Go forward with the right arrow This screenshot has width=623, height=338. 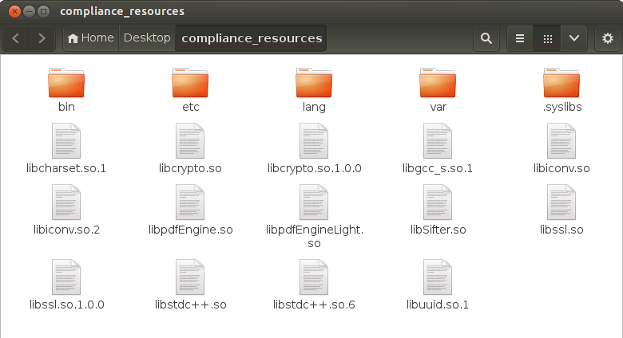pos(42,38)
